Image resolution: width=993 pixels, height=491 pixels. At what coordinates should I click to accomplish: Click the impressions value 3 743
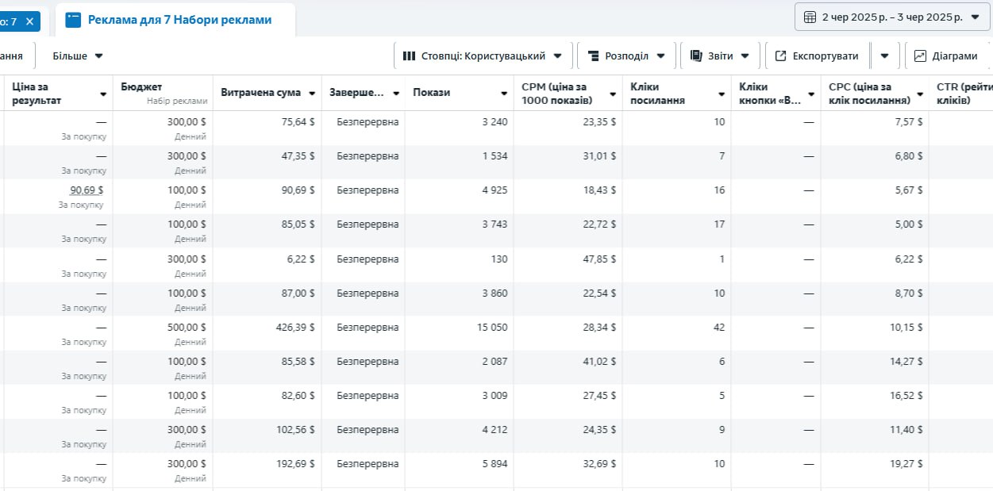[495, 224]
